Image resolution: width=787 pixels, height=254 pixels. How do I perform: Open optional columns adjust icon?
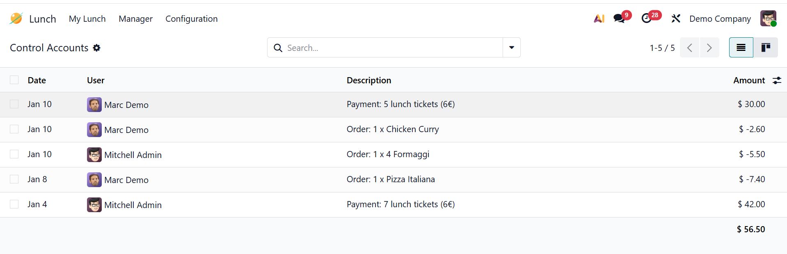tap(777, 80)
